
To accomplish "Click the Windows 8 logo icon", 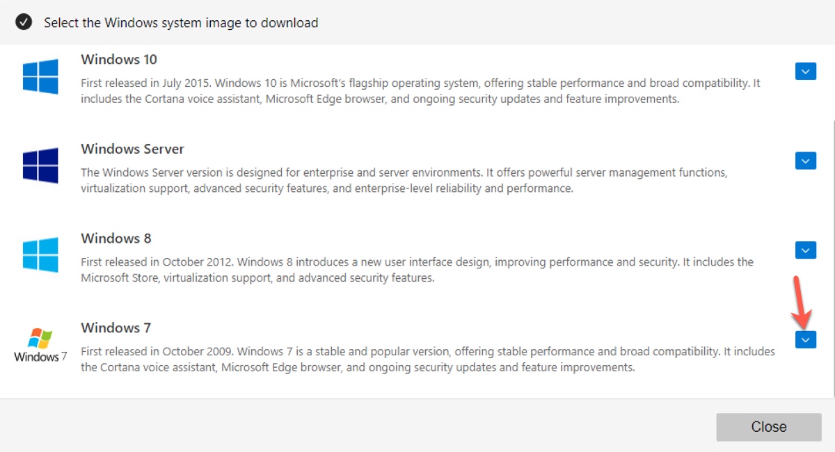I will (40, 255).
